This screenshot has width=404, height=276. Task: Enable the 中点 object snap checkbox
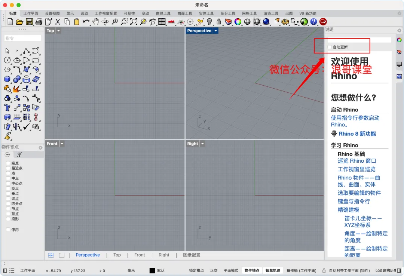pos(8,178)
